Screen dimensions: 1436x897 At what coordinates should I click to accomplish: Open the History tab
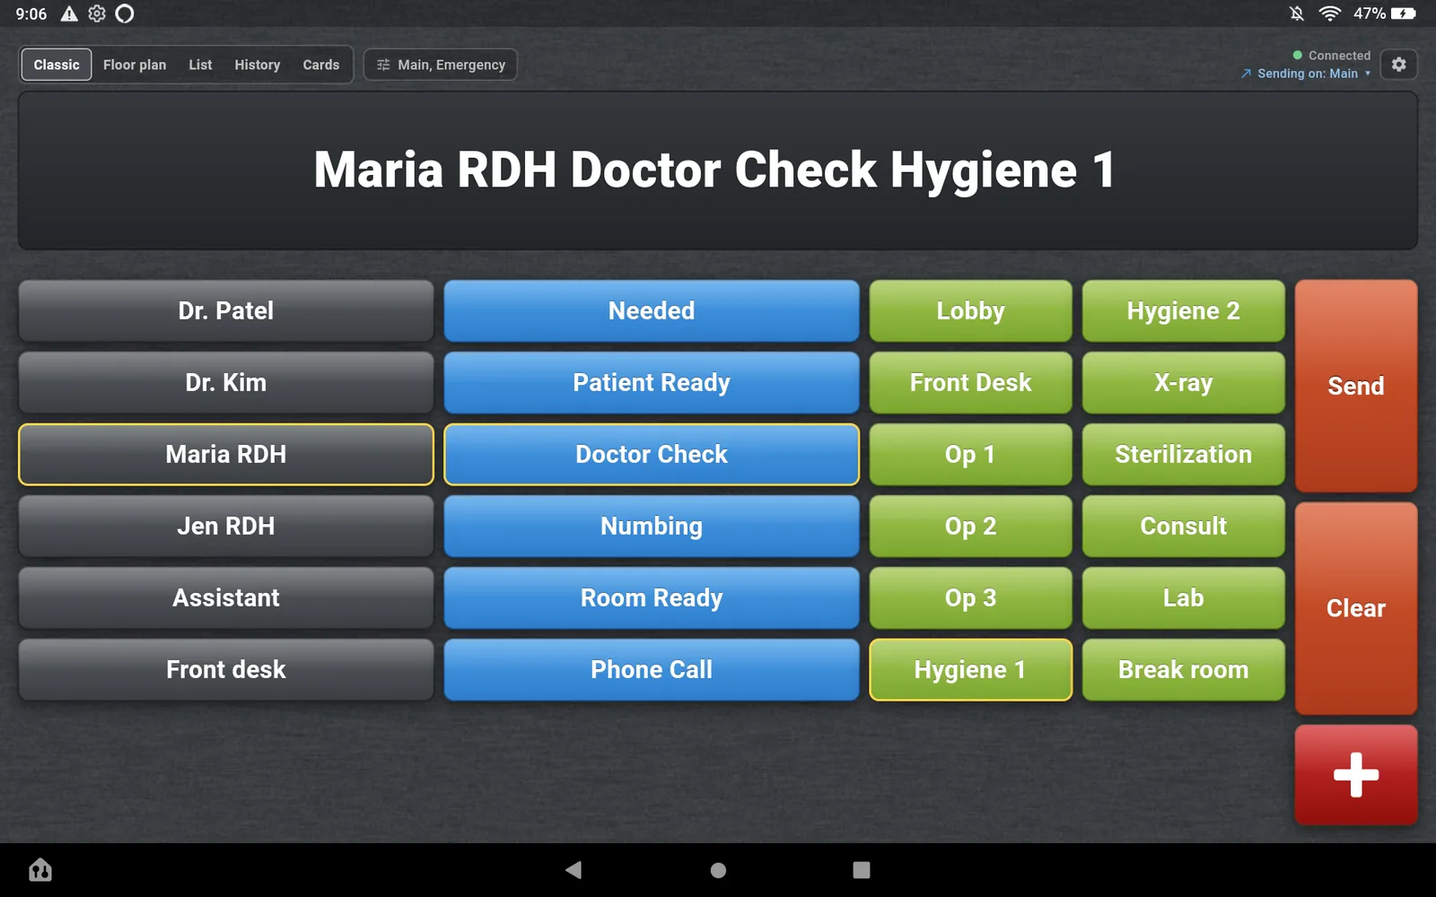tap(258, 65)
